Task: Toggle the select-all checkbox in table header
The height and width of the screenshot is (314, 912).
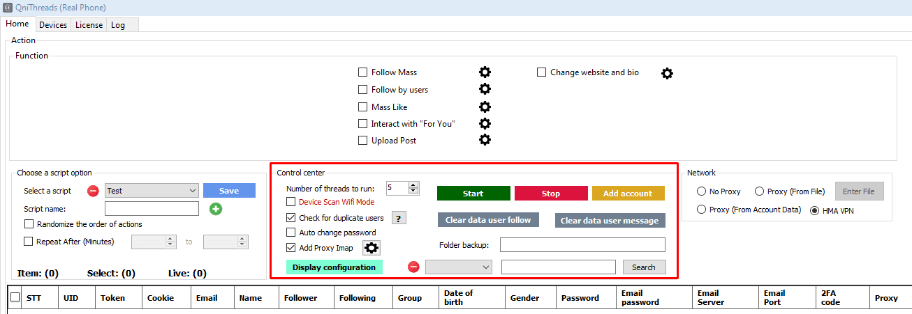Action: pyautogui.click(x=15, y=297)
